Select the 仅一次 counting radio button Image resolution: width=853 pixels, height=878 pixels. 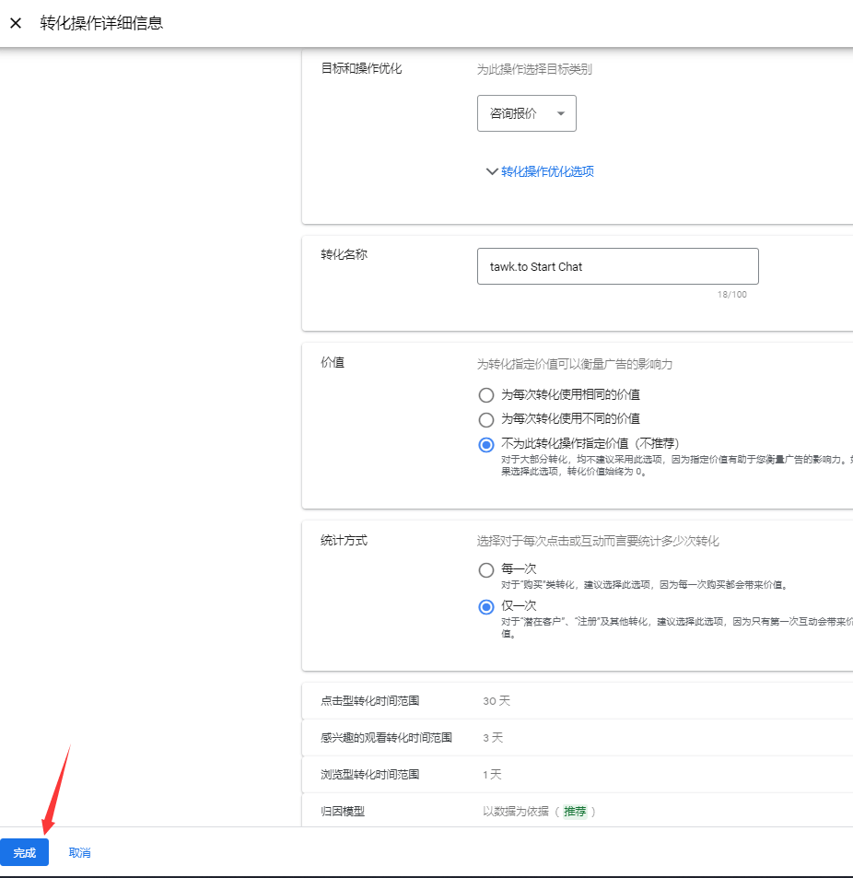click(x=486, y=607)
